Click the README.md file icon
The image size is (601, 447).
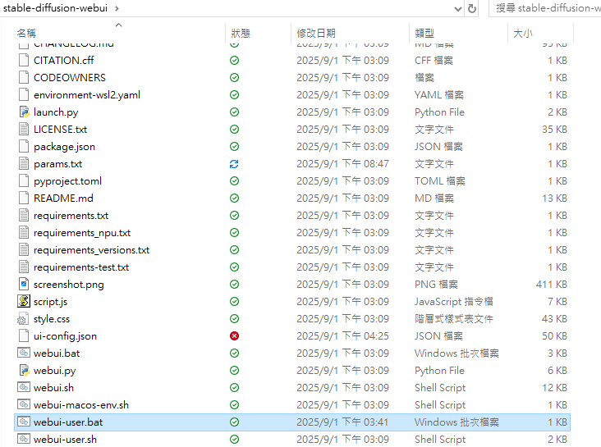click(x=24, y=198)
